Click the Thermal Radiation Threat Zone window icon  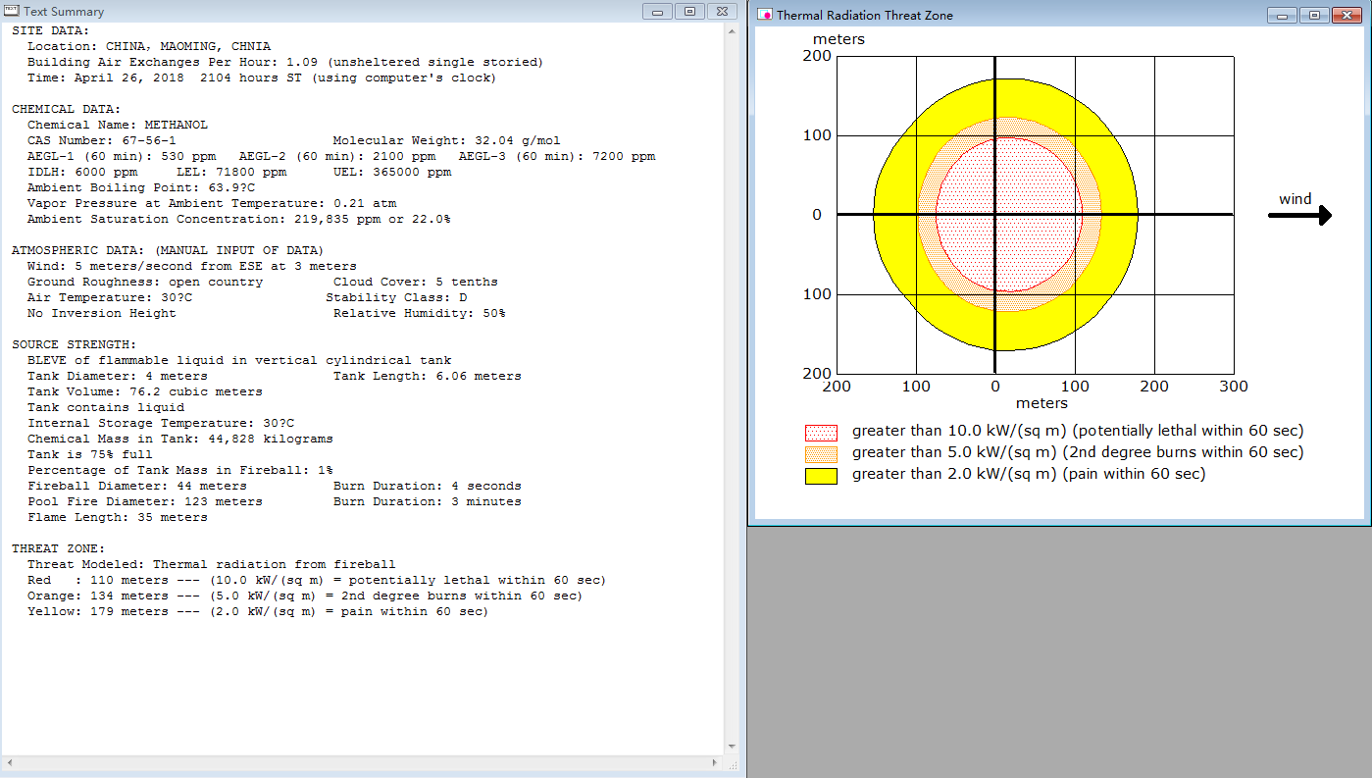coord(765,15)
